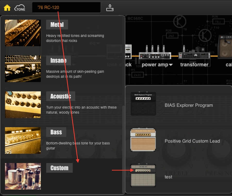Choose the Positive Grid Custom Lead amp image
Image resolution: width=232 pixels, height=196 pixels.
143,140
